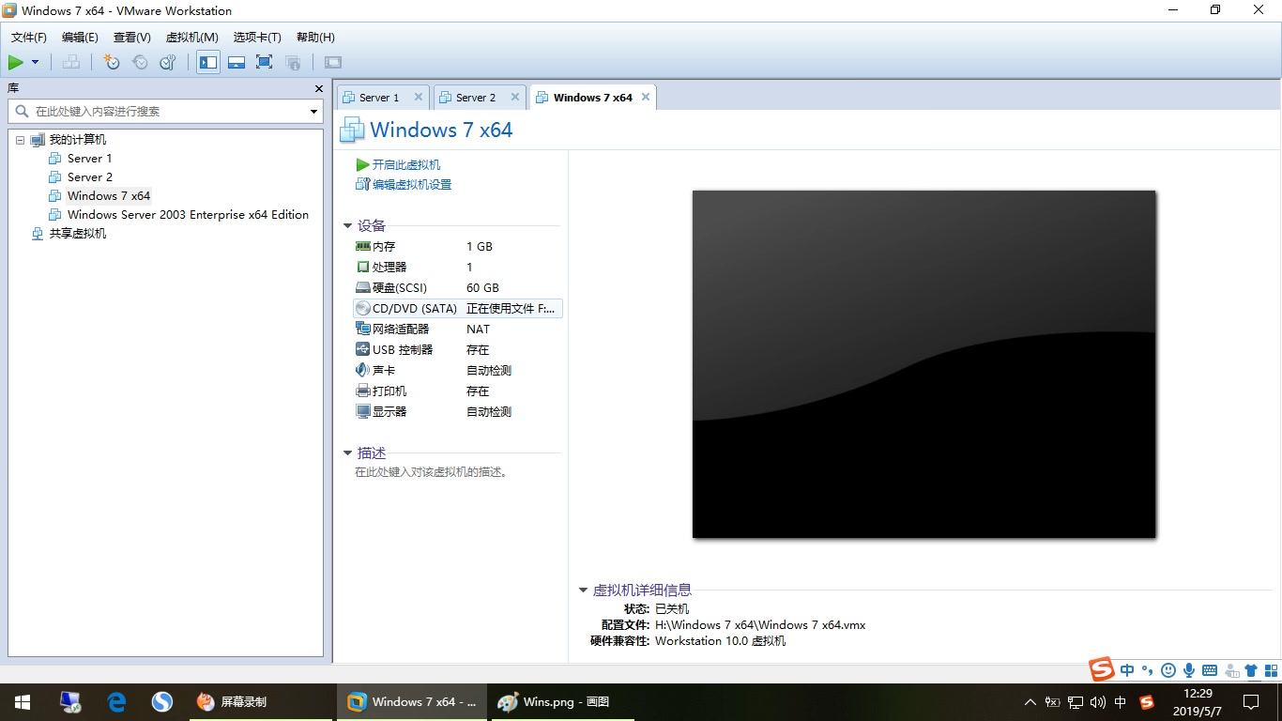Open the Edge browser from taskbar
This screenshot has width=1282, height=721.
[116, 702]
